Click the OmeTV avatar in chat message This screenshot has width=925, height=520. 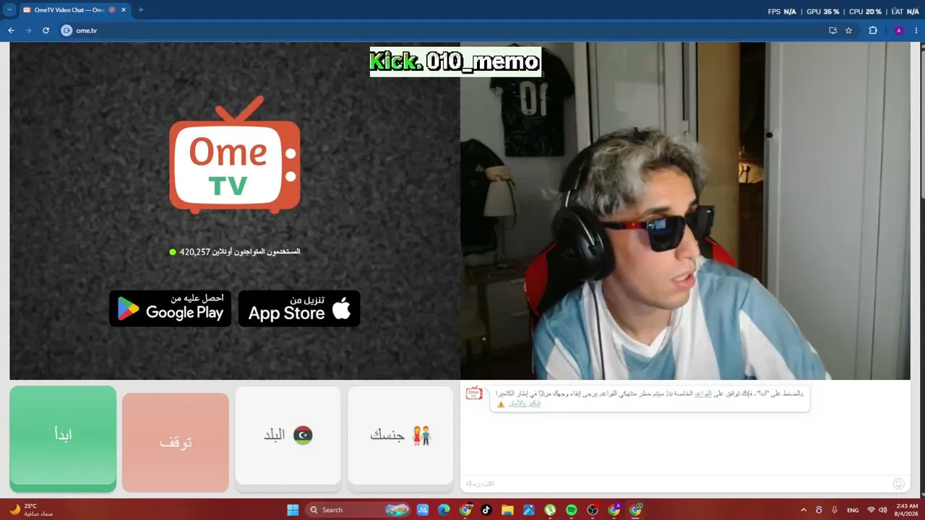(474, 393)
